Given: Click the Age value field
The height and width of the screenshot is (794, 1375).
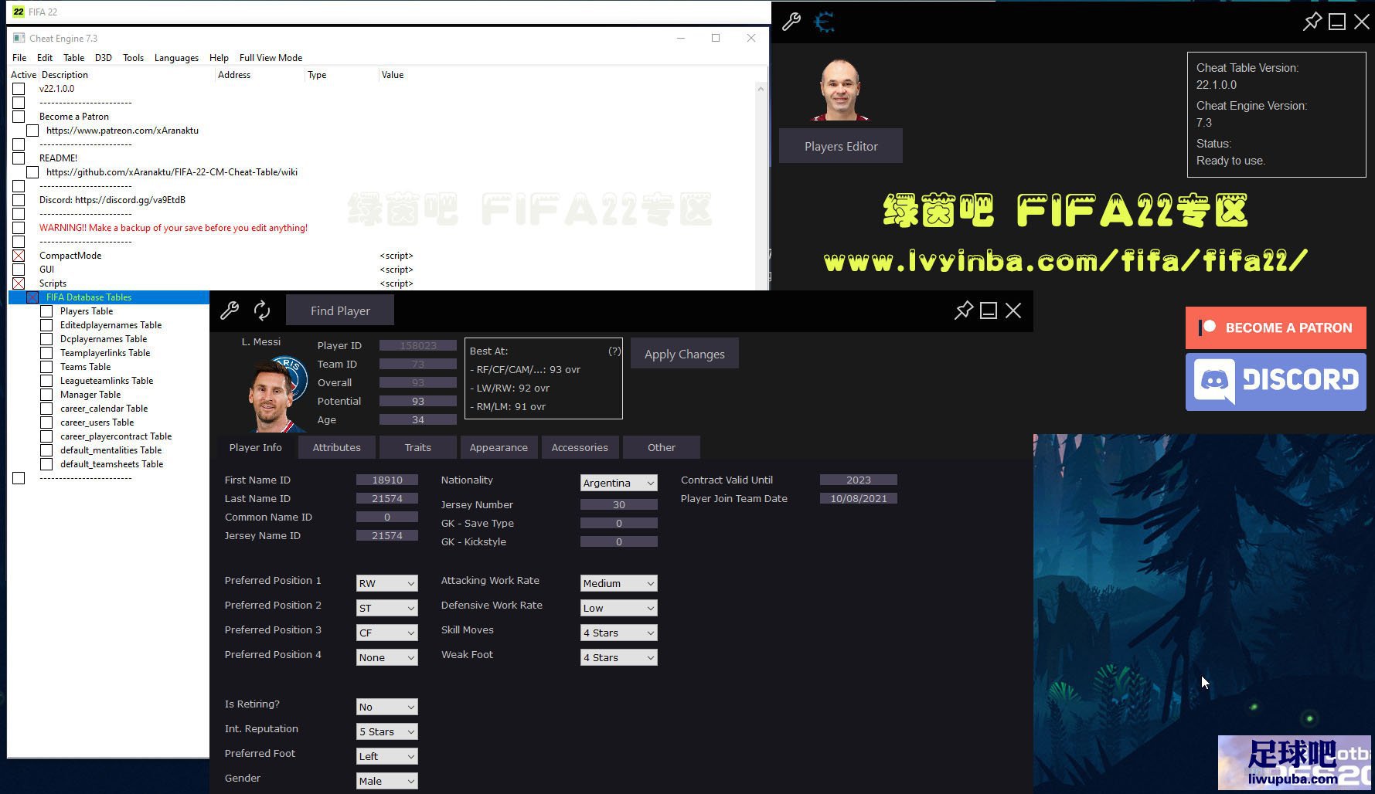Looking at the screenshot, I should tap(417, 419).
